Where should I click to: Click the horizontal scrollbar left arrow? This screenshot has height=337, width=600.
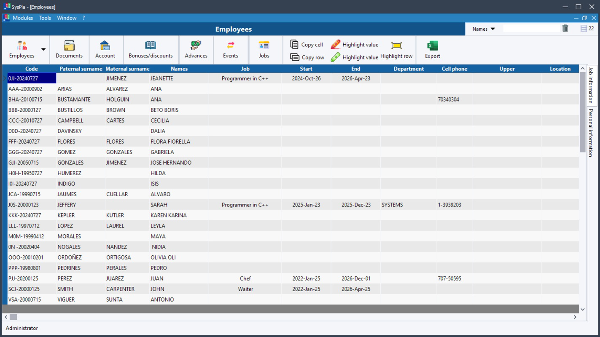click(6, 317)
